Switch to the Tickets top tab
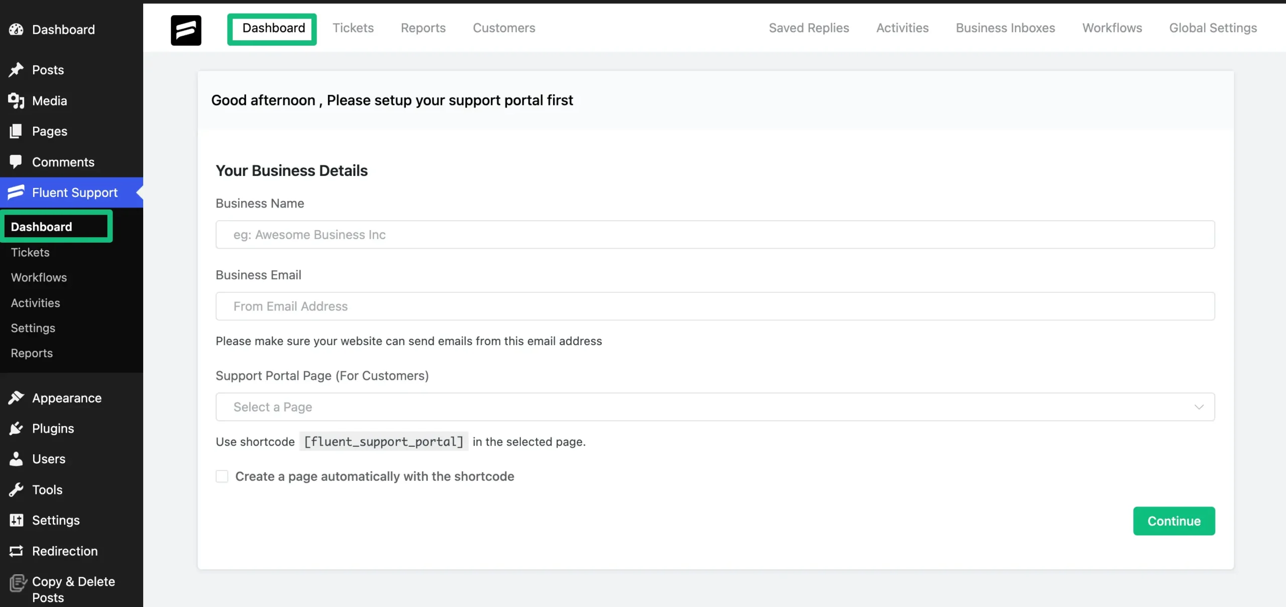This screenshot has height=607, width=1286. click(353, 28)
